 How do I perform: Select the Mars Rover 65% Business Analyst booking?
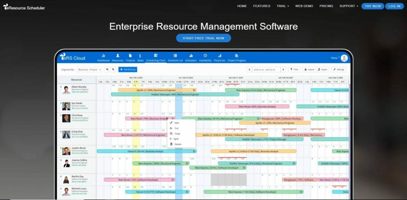(257, 107)
